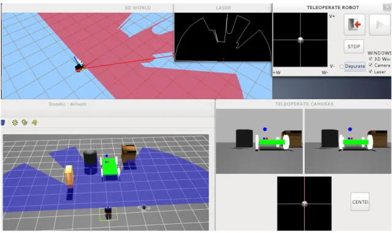The image size is (392, 233).
Task: Select the quadrotor drone in Gazebo scene
Action: click(144, 207)
